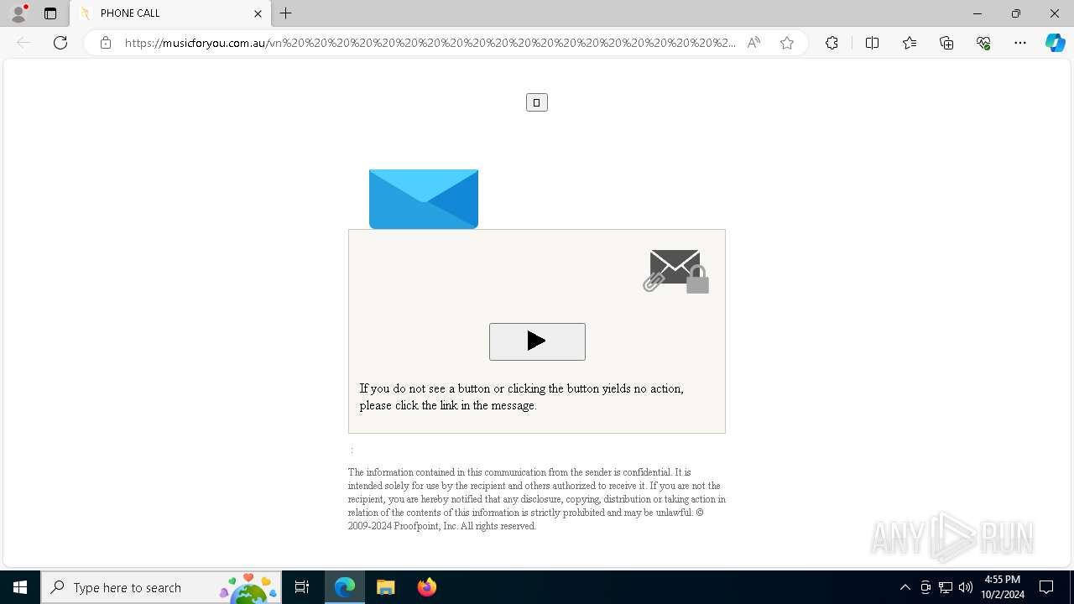This screenshot has width=1074, height=604.
Task: Open the Collections icon
Action: [x=946, y=43]
